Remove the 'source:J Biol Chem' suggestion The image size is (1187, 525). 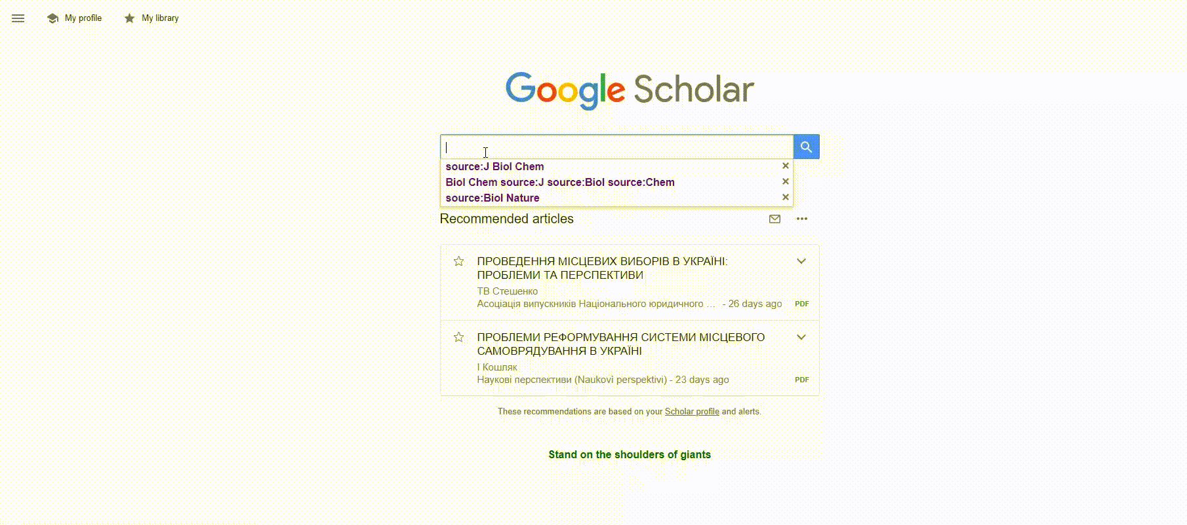(x=785, y=166)
